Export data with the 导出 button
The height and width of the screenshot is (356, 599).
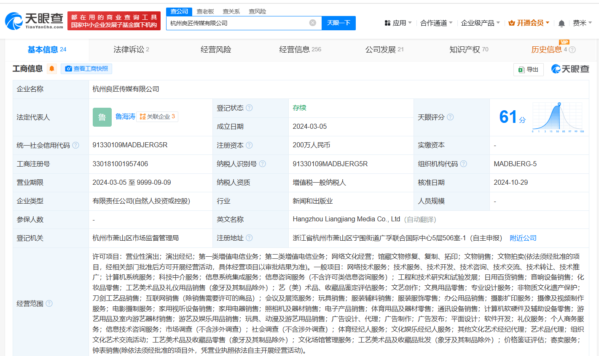click(x=529, y=69)
